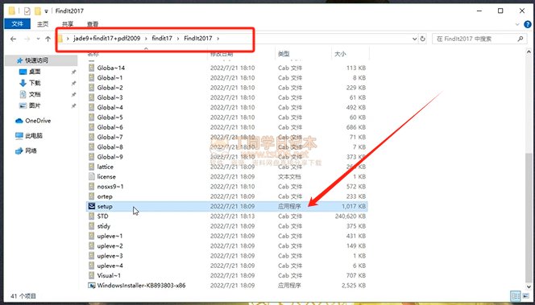Sort by 类型 column header
535x305 pixels.
pos(284,53)
